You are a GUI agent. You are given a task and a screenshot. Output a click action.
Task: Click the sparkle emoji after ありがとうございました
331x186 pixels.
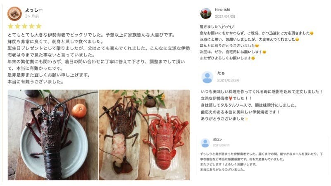246,119
